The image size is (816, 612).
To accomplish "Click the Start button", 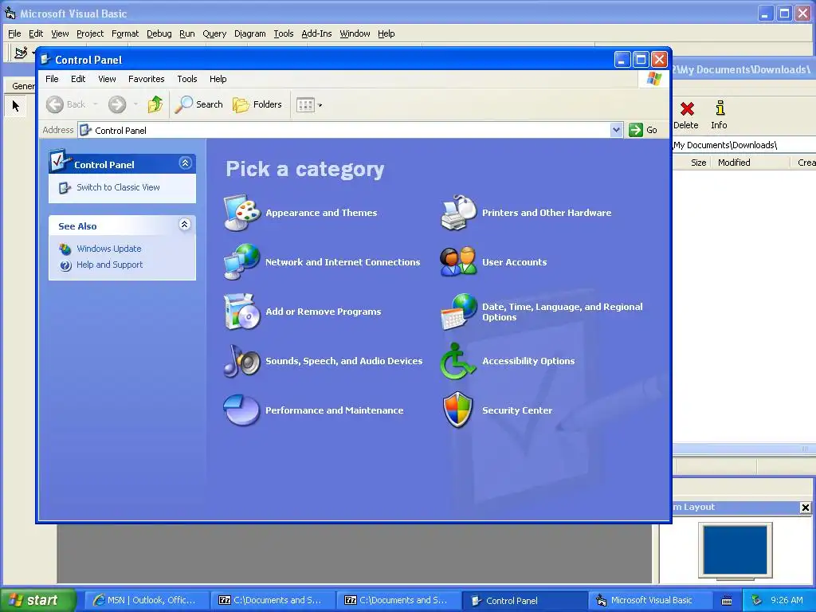I will point(38,600).
